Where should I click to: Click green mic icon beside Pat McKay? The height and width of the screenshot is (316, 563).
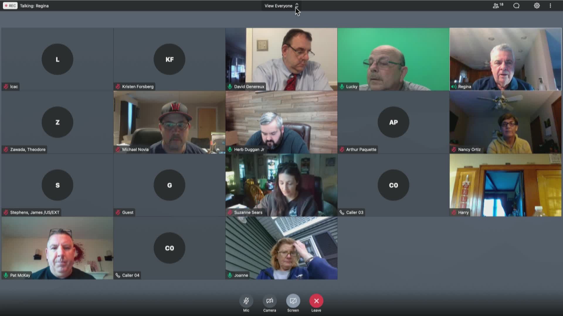6,275
